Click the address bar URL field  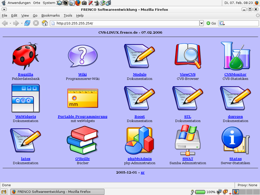pos(125,23)
